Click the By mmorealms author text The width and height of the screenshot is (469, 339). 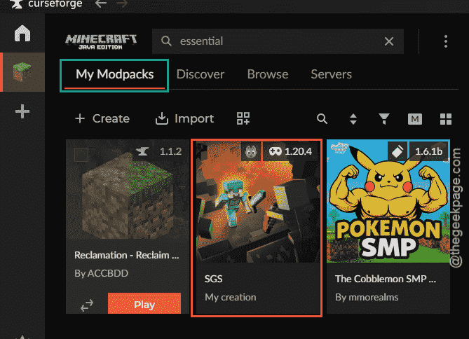(x=367, y=297)
